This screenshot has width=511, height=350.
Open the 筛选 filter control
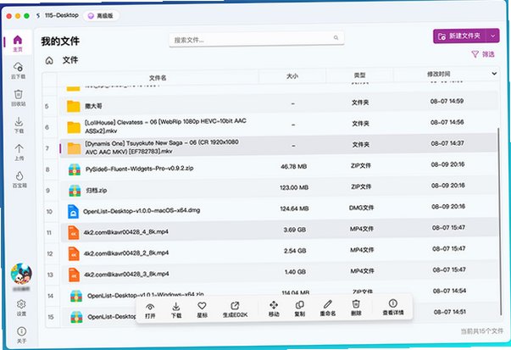click(483, 54)
